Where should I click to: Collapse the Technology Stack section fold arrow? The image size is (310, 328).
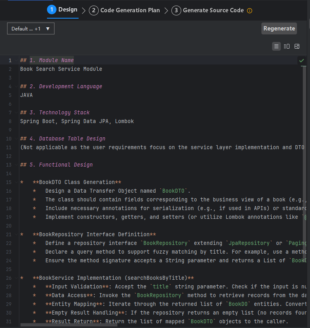coord(16,112)
